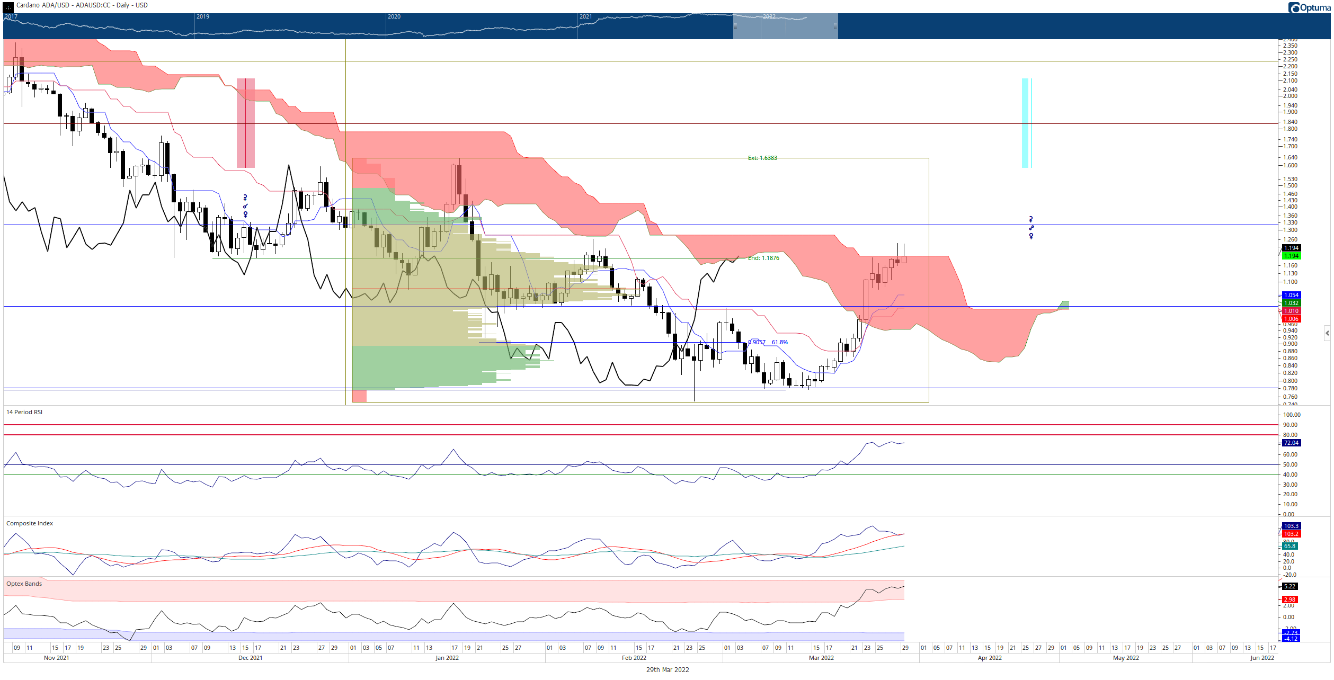Click Nov 2021 on the date axis
Image resolution: width=1334 pixels, height=680 pixels.
click(57, 658)
